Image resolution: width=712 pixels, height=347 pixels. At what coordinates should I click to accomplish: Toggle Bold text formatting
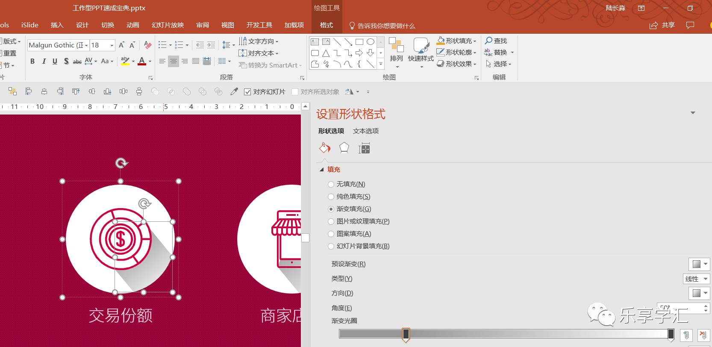pos(32,62)
